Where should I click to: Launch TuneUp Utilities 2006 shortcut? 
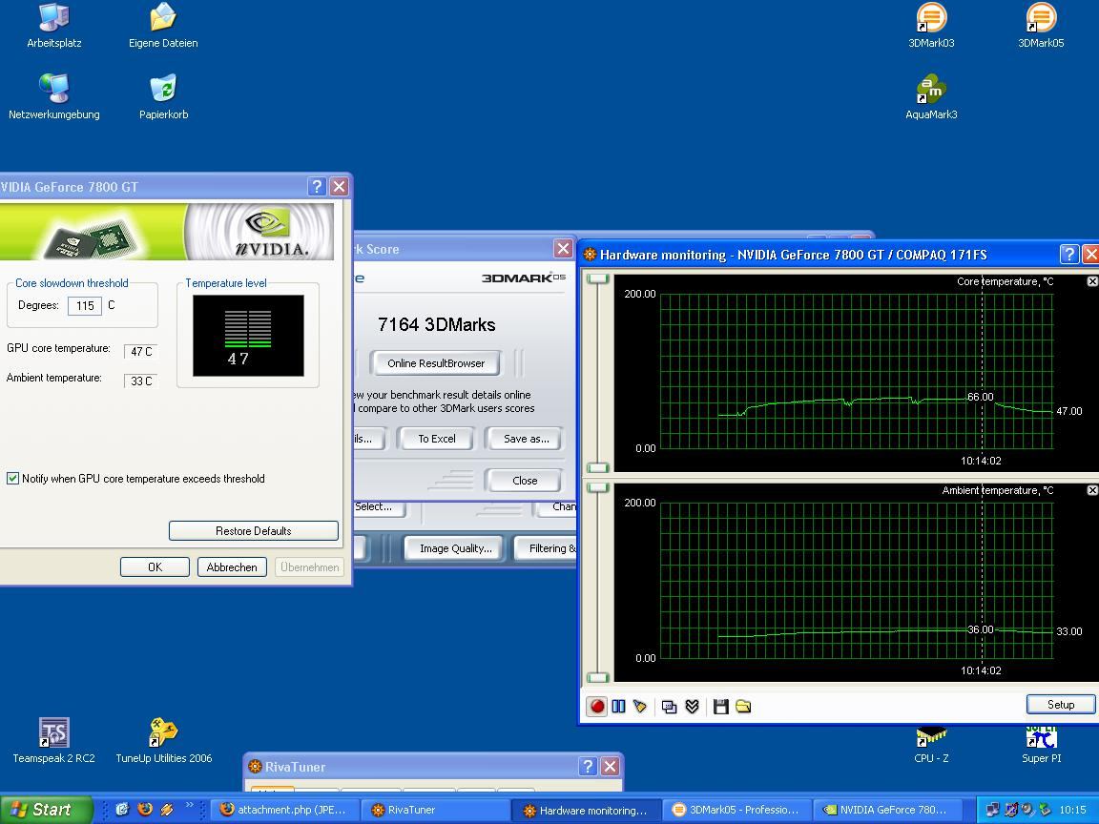pyautogui.click(x=163, y=740)
